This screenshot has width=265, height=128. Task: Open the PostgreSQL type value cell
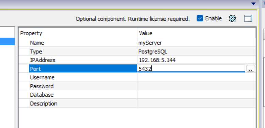[197, 51]
